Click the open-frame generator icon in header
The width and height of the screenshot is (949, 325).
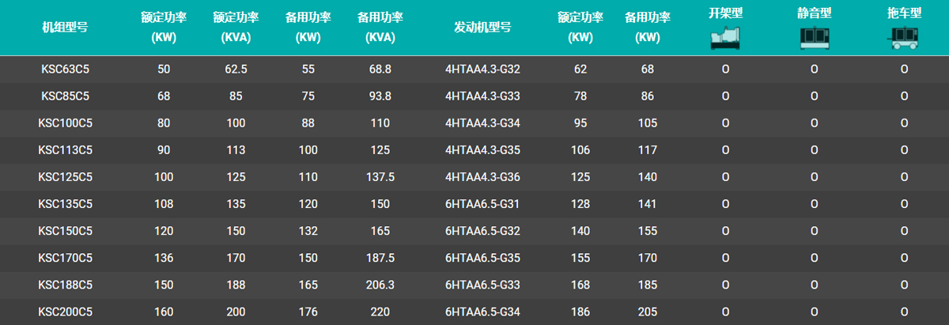coord(724,40)
